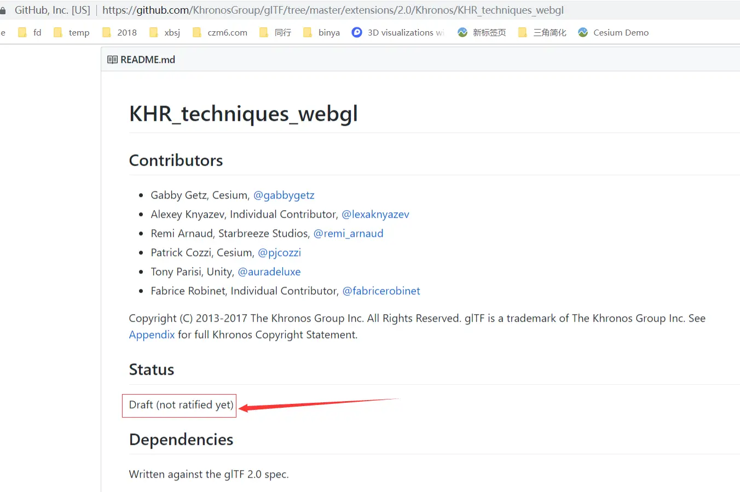Click the README.md file header label
This screenshot has width=740, height=492.
(148, 60)
